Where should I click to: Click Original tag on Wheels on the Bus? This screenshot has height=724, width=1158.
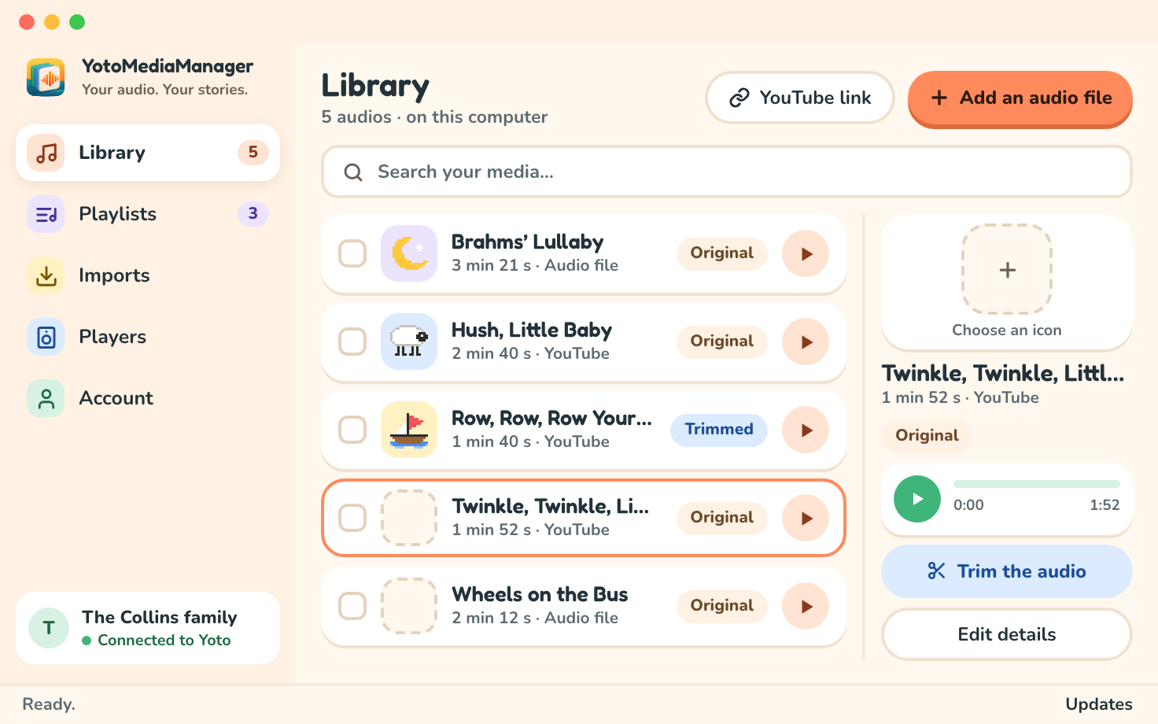point(722,606)
